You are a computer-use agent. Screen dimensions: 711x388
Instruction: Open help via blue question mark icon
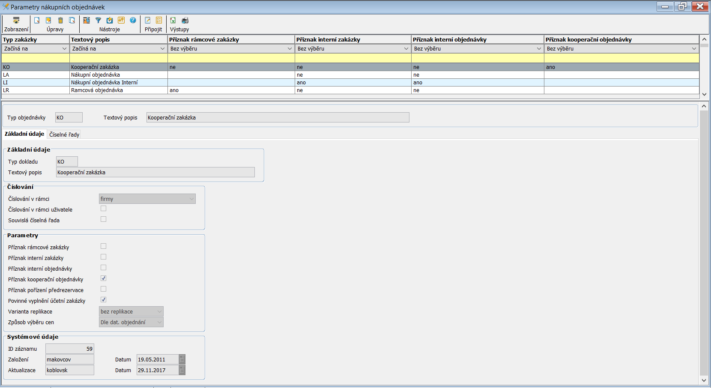pos(133,21)
